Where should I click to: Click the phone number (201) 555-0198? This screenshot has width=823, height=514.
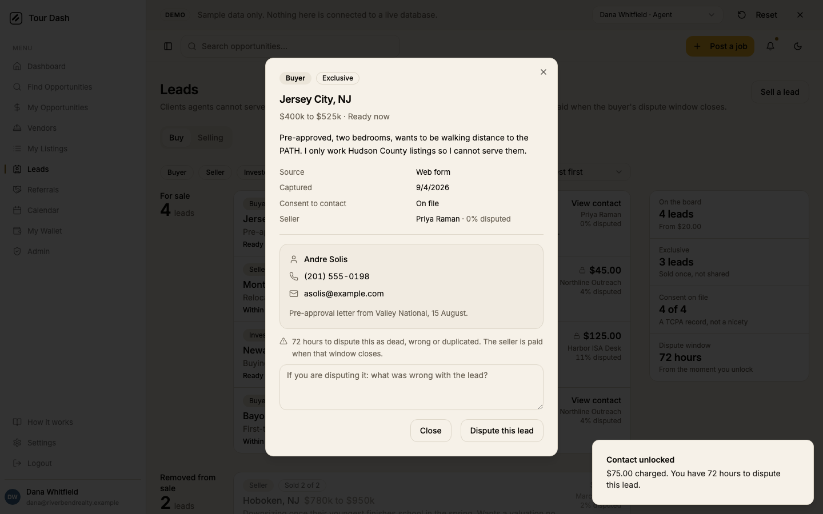point(337,276)
